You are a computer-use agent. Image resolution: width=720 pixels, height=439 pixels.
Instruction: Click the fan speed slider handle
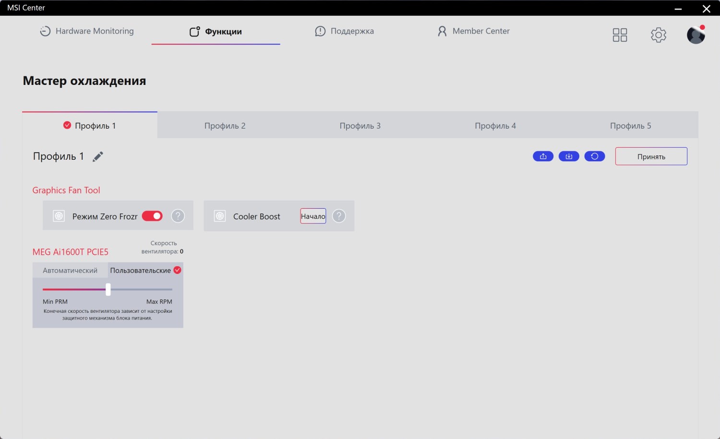108,289
